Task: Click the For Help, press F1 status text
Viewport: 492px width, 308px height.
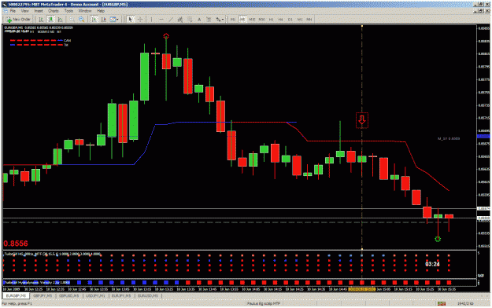Action: coord(17,303)
